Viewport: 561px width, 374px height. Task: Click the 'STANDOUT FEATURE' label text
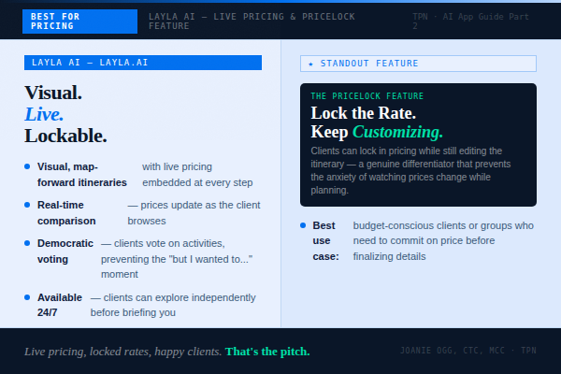click(x=369, y=64)
